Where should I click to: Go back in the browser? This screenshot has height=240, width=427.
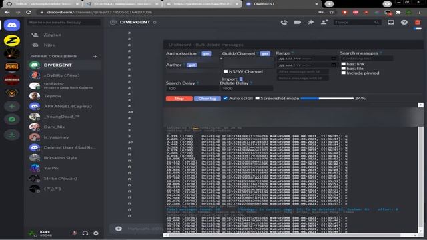pos(7,12)
